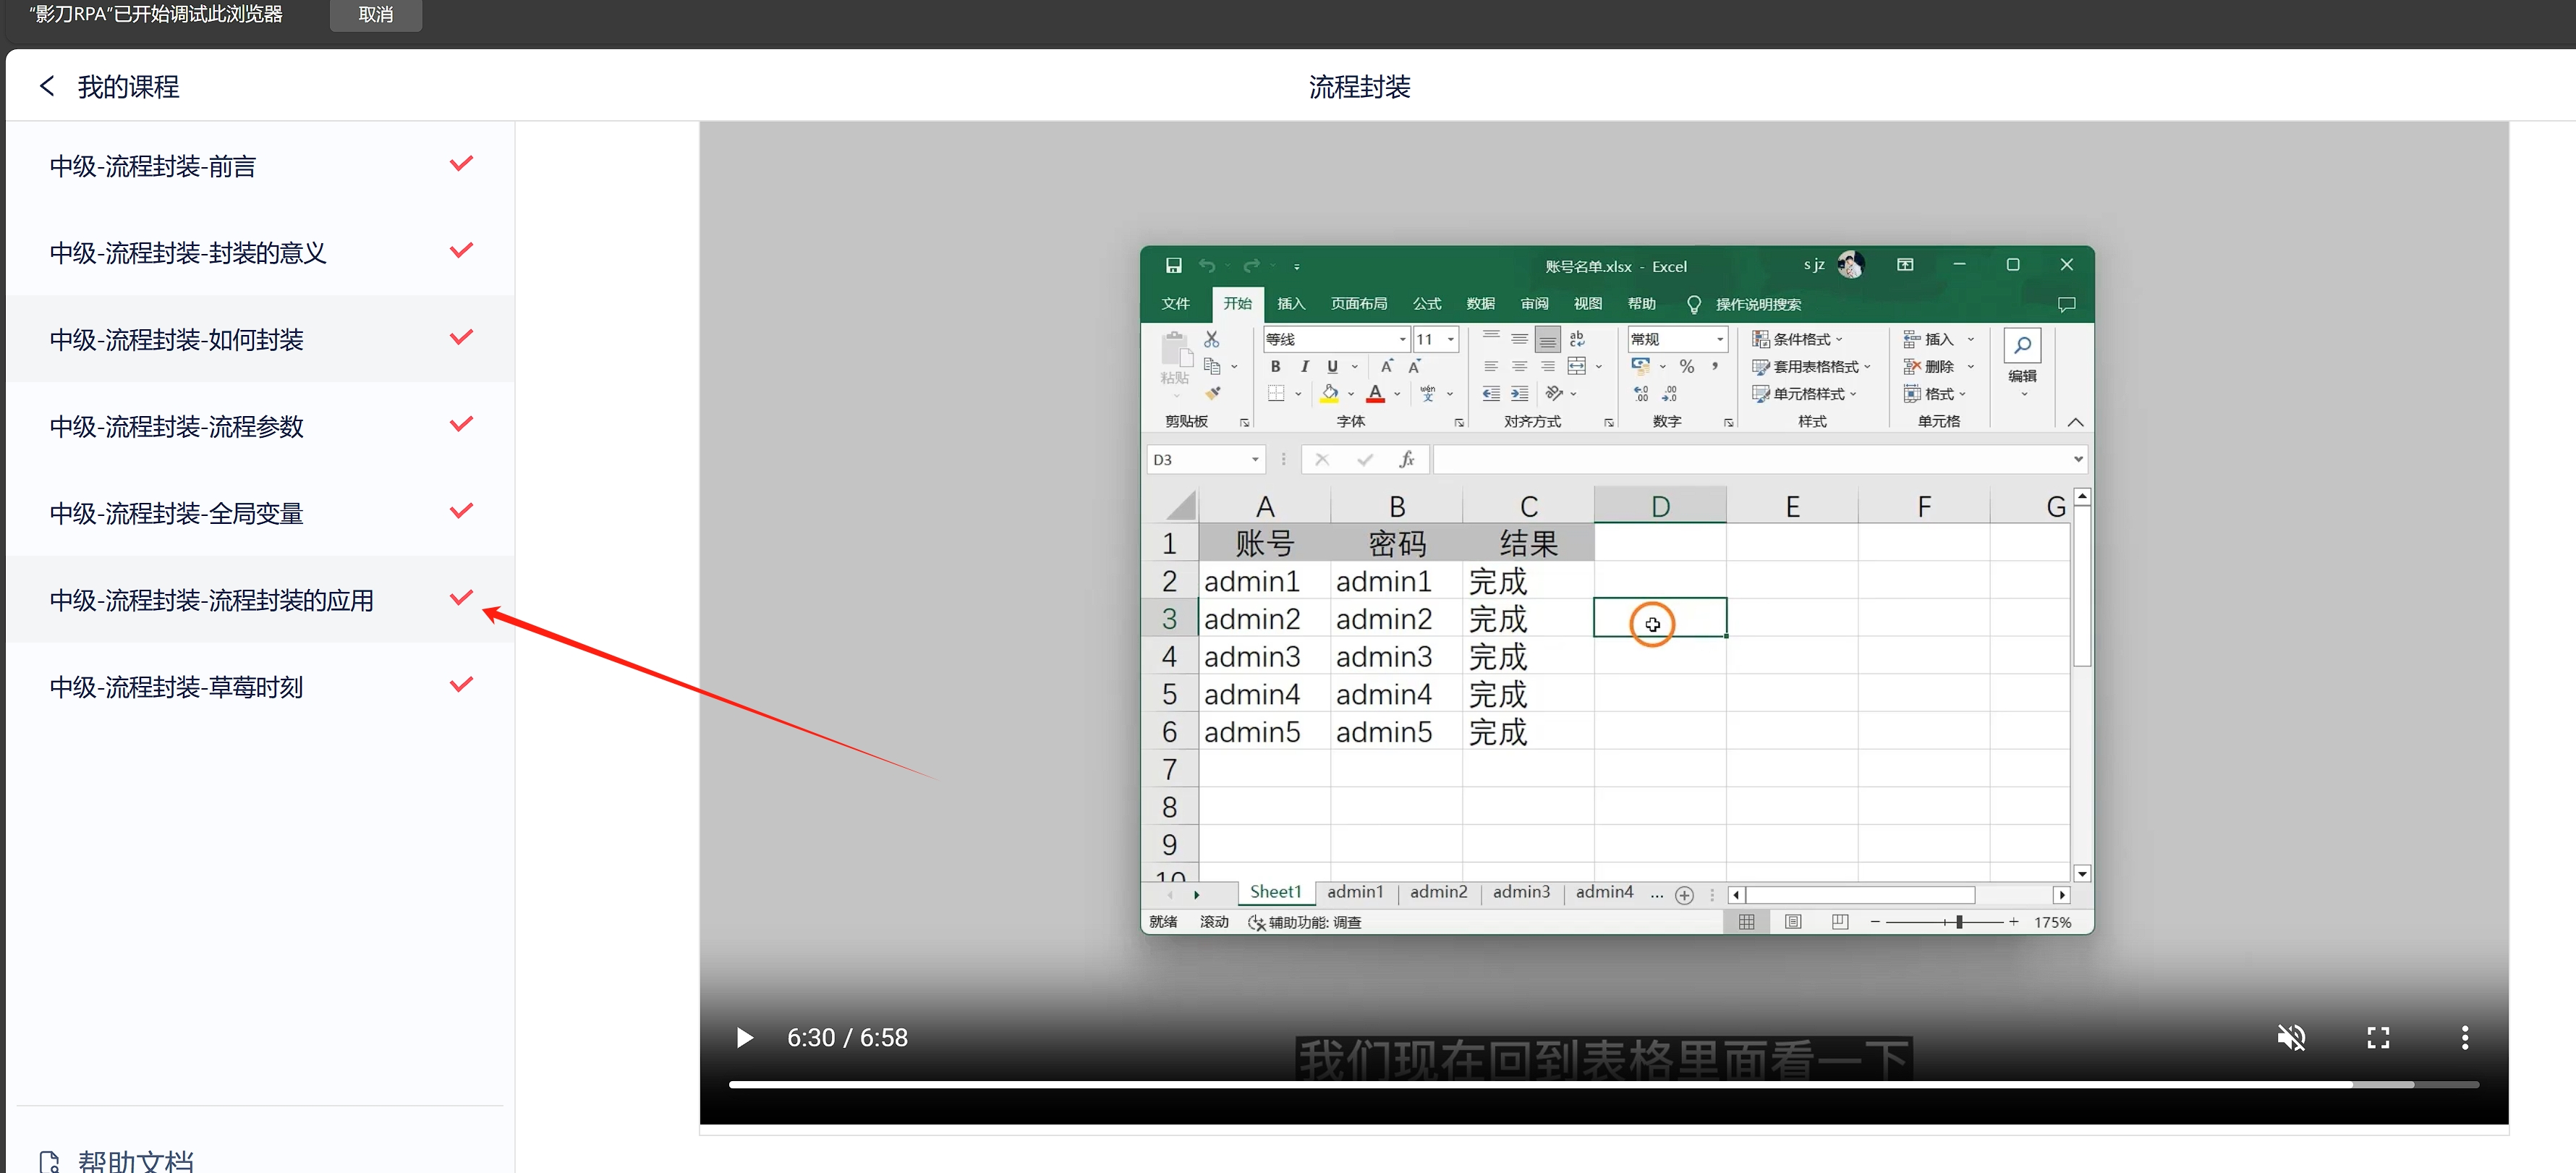Unmute the video with the speaker icon
This screenshot has height=1173, width=2576.
(x=2291, y=1037)
